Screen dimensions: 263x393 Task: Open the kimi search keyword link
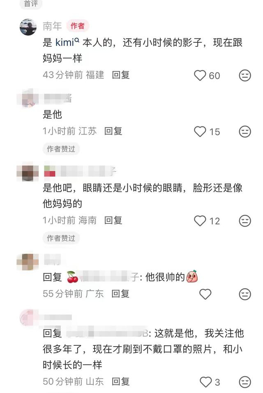67,42
